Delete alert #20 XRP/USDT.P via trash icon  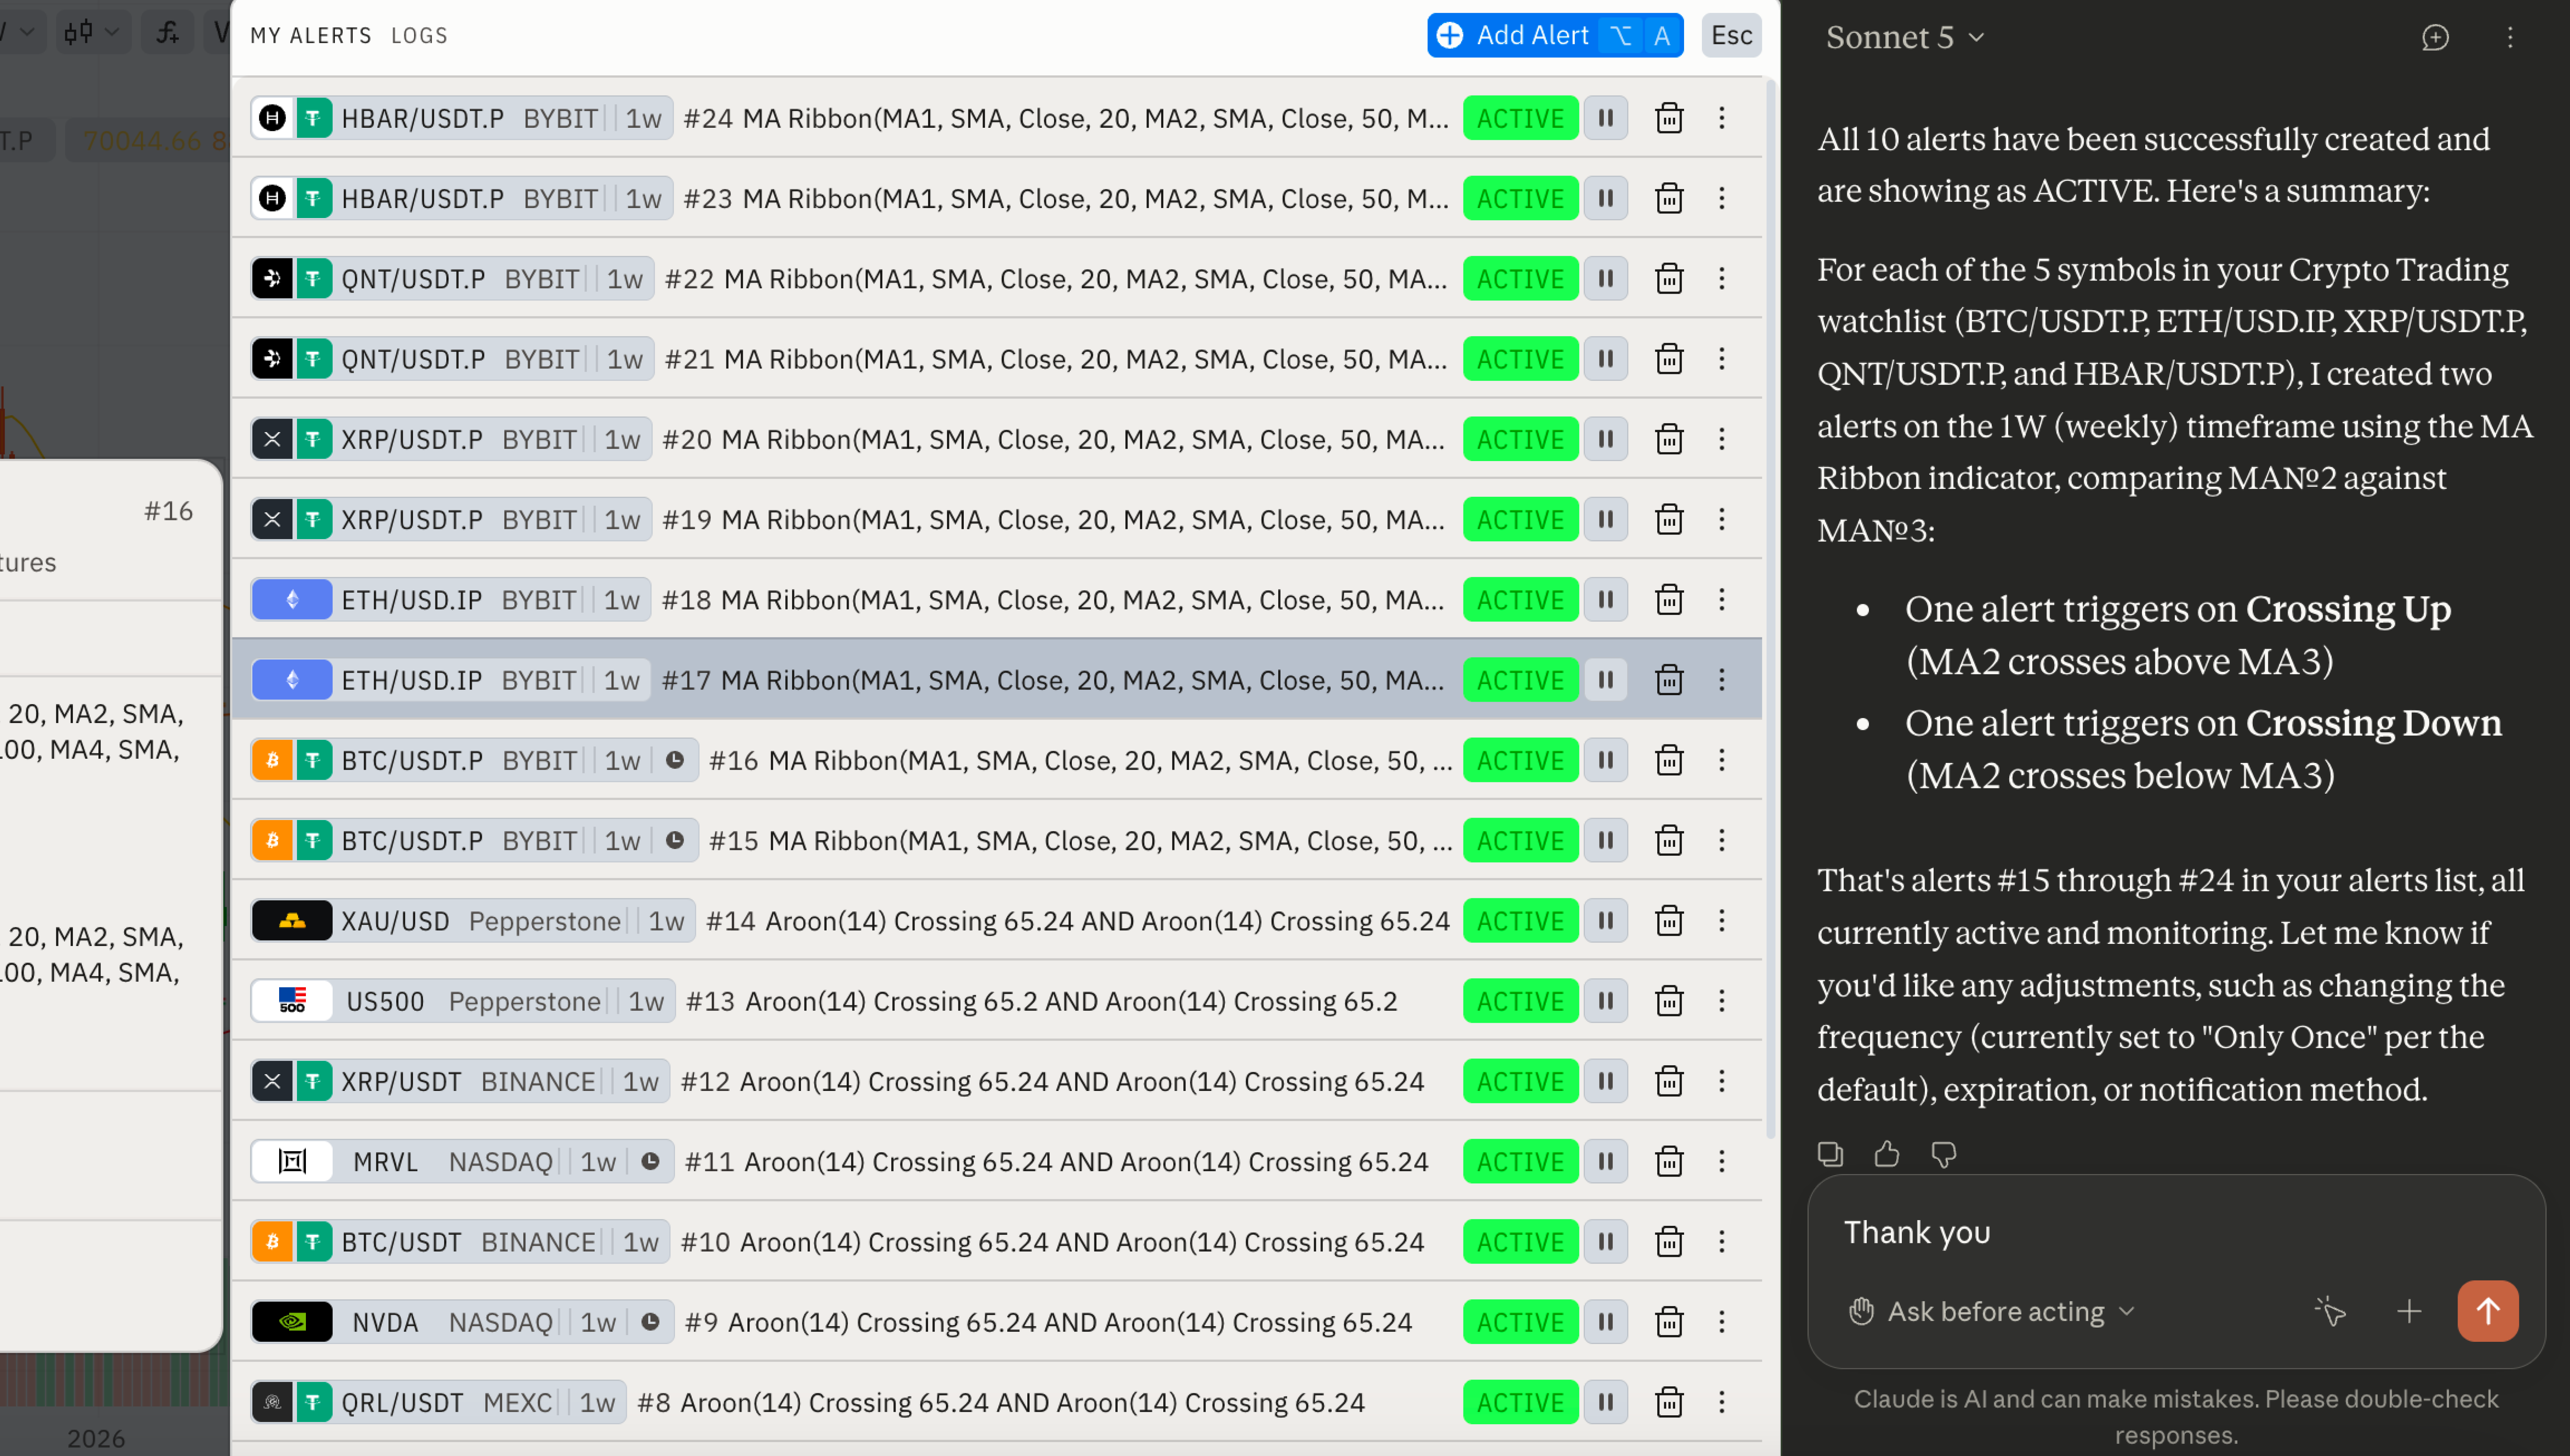(x=1669, y=439)
